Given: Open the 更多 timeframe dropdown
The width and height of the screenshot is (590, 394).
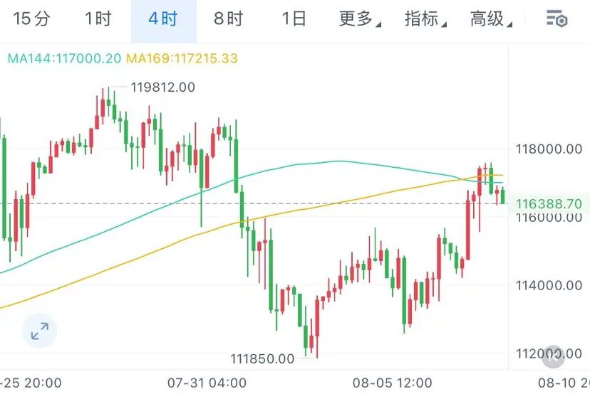Looking at the screenshot, I should 360,18.
